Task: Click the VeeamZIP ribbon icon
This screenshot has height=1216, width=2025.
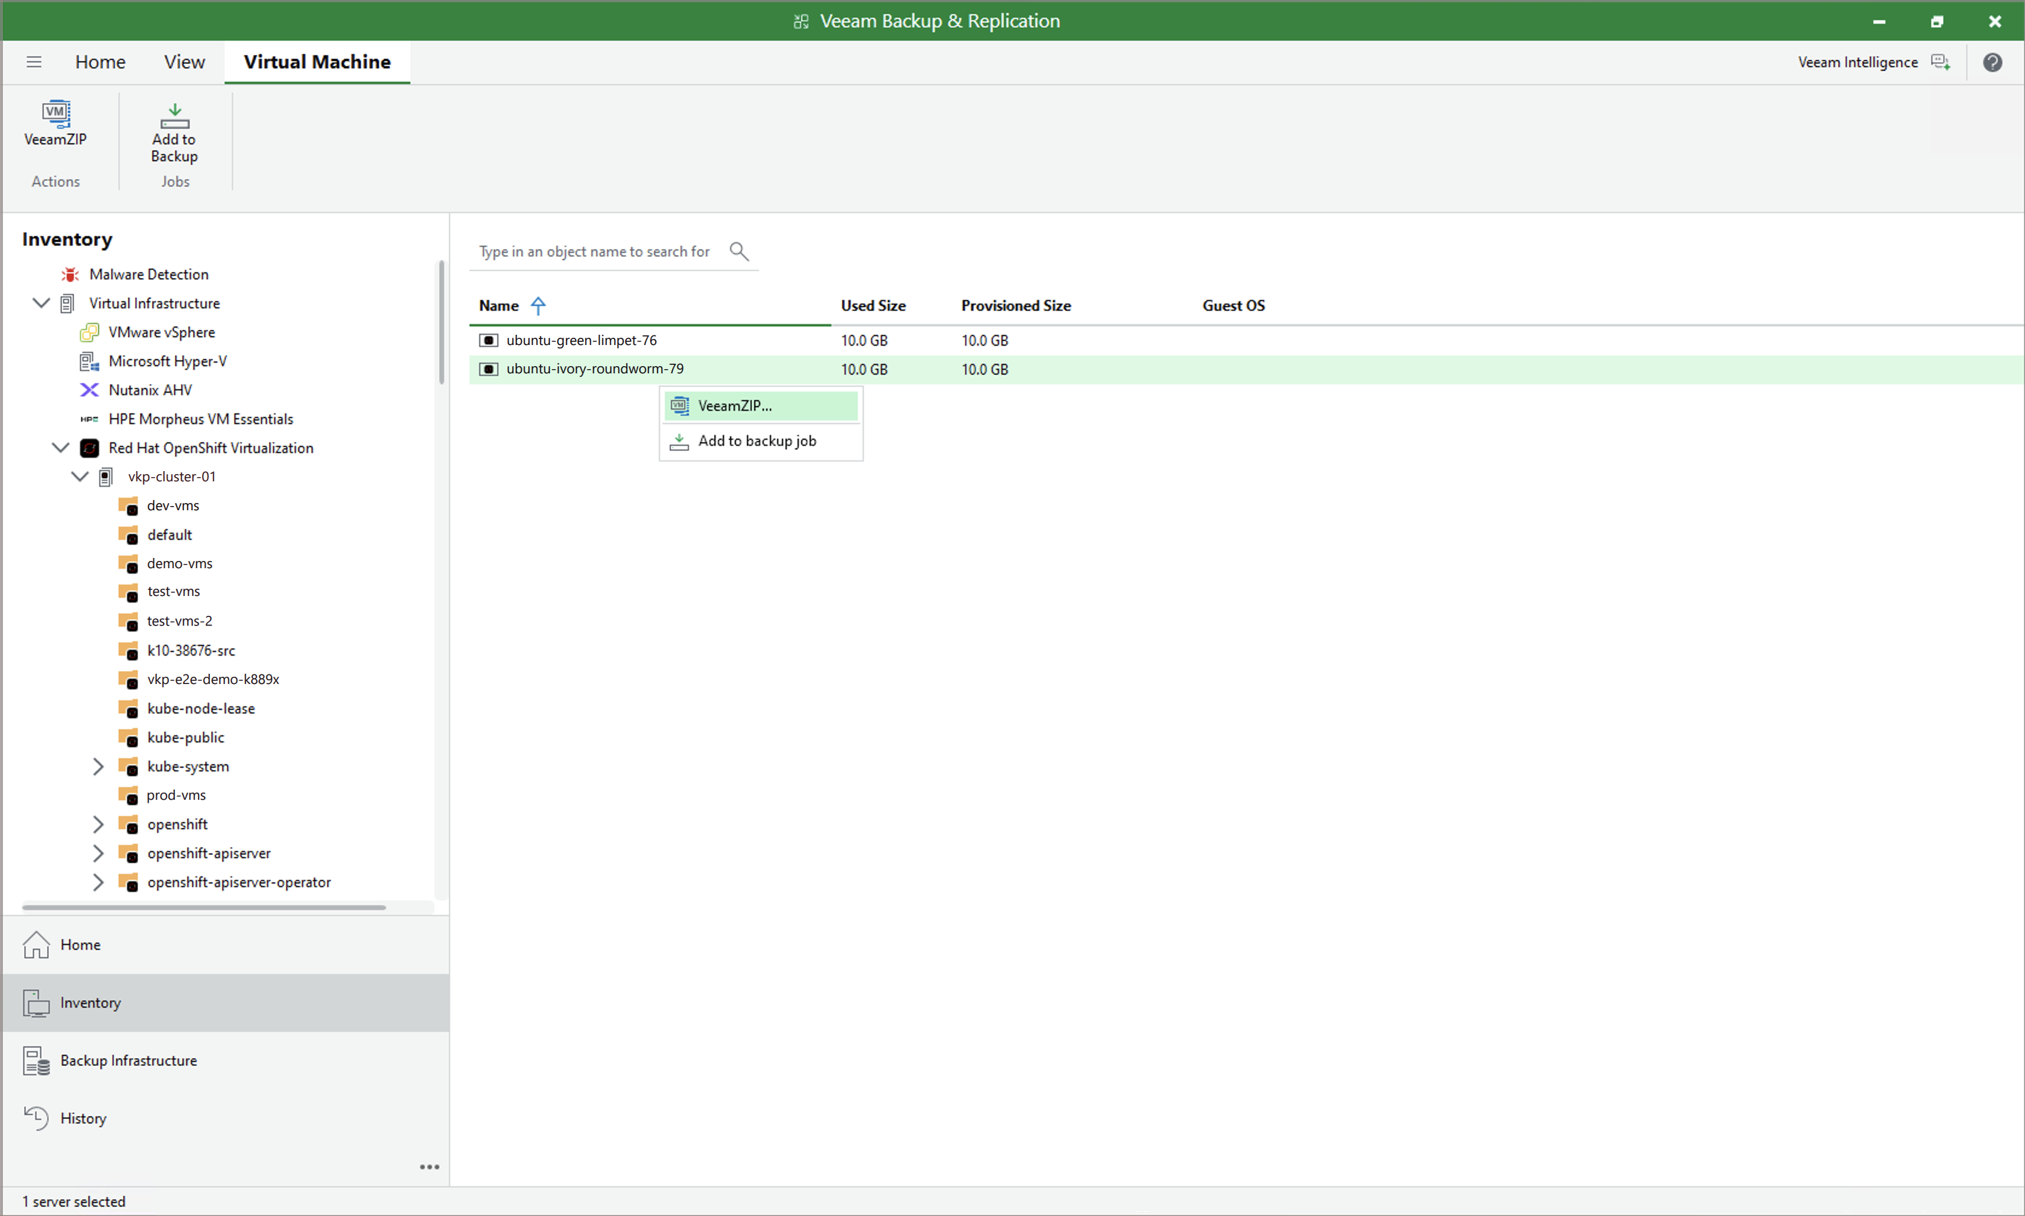Action: pyautogui.click(x=55, y=113)
